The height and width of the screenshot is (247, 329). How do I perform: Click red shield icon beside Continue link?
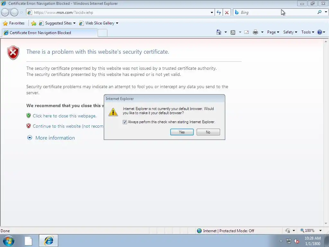(x=29, y=126)
